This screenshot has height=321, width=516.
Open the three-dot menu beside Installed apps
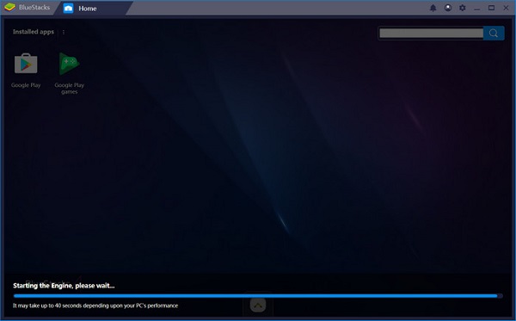[64, 32]
